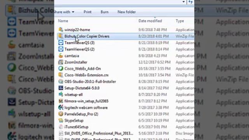Screen dimensions: 249x140
Task: Click the Cisco_WebEx_Add-On icon
Action: (x=61, y=68)
